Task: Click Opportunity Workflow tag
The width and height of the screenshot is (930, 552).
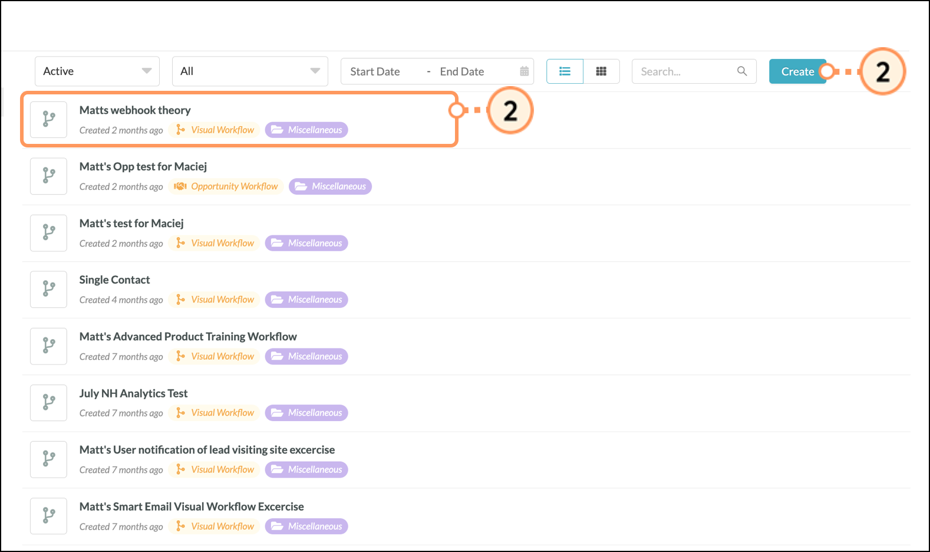Action: (x=227, y=186)
